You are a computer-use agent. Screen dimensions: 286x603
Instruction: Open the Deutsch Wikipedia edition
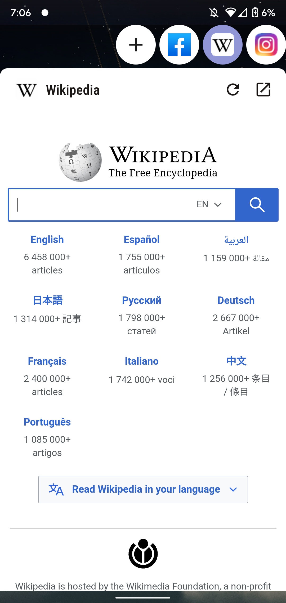tap(236, 301)
